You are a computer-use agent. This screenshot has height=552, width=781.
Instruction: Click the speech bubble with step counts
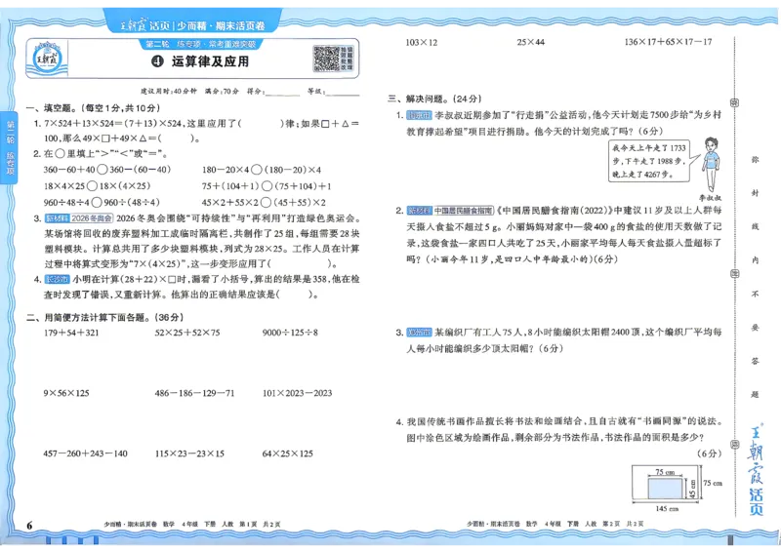coord(650,161)
